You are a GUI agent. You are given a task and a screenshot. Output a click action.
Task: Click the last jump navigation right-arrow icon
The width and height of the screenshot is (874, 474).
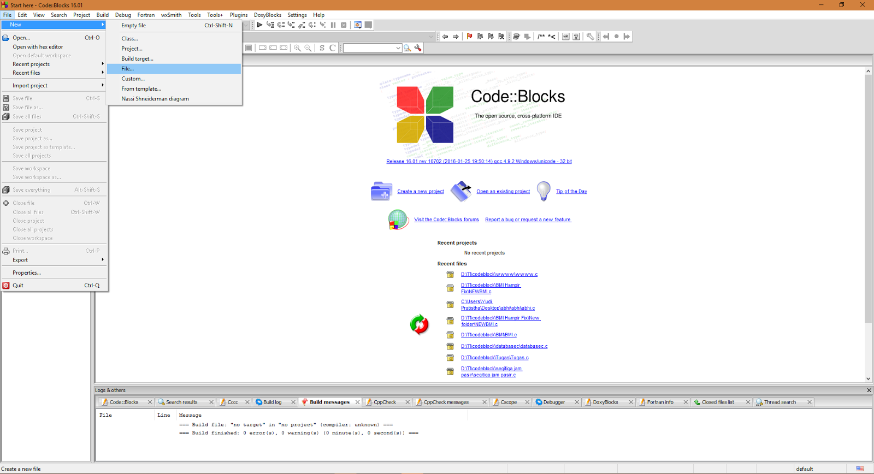(627, 37)
